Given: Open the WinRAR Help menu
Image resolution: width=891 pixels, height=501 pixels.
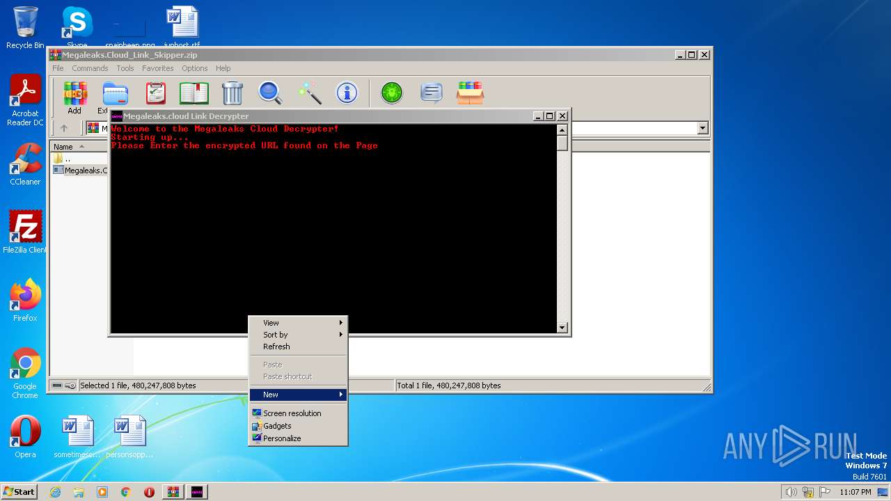Looking at the screenshot, I should [223, 68].
